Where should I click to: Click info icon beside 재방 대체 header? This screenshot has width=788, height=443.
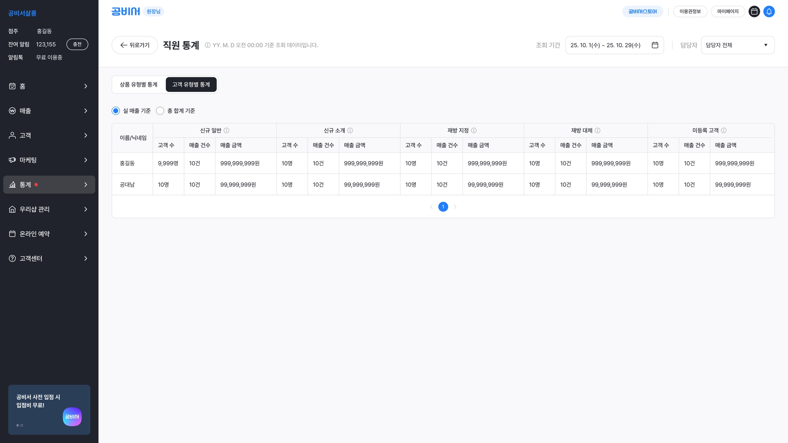[598, 130]
